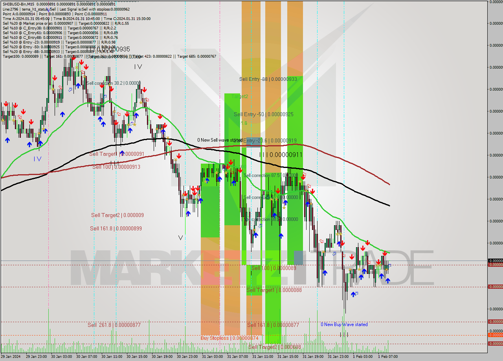Click the 'Sell Target1 | 0.0000088' label
Viewport: 503px width, 361px height.
tap(274, 290)
